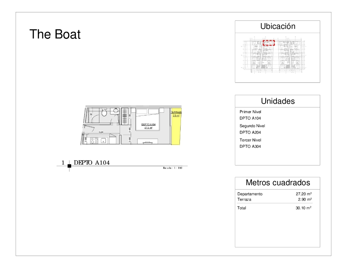Image resolution: width=347 pixels, height=268 pixels.
Task: Click the bathroom sink symbol
Action: pyautogui.click(x=116, y=111)
